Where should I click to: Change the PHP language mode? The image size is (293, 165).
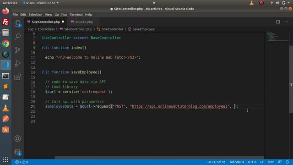pos(271,162)
